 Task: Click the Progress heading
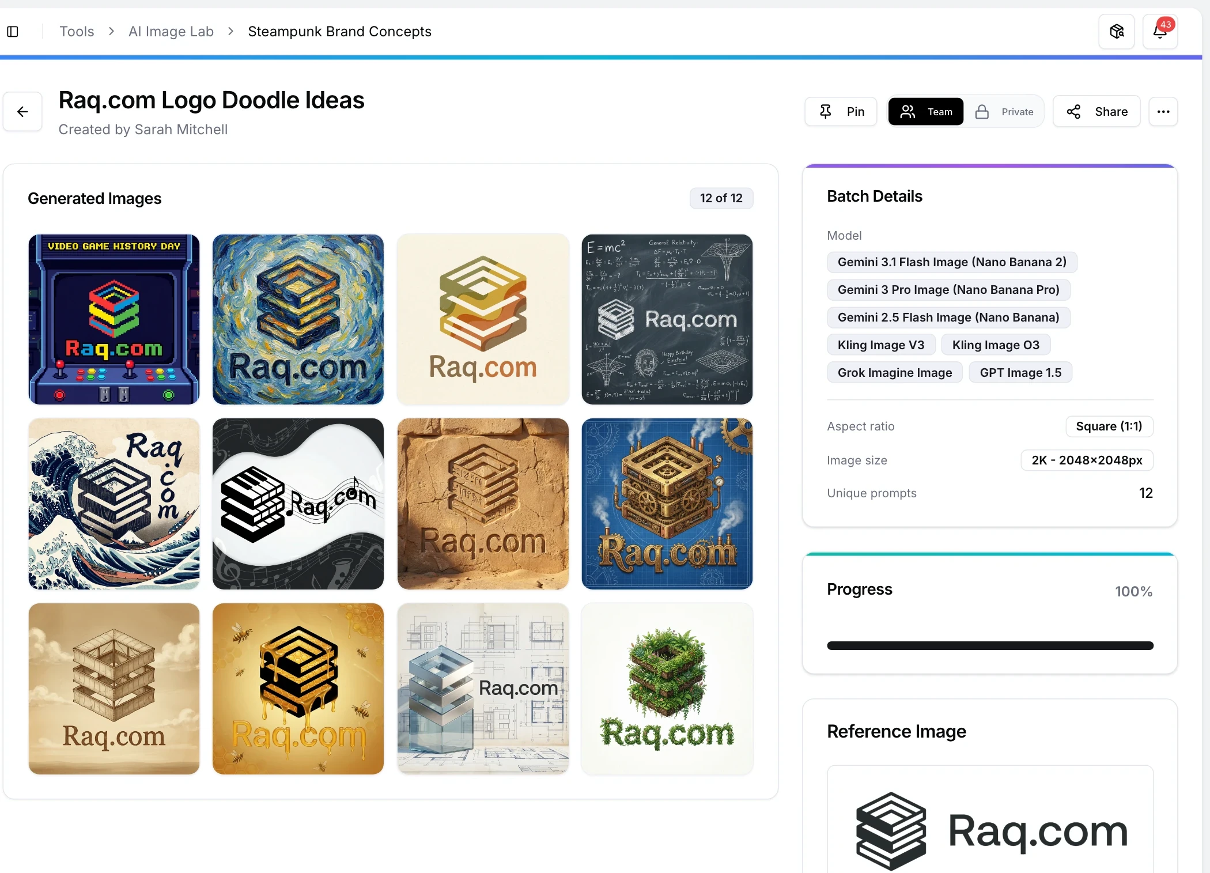pyautogui.click(x=860, y=589)
